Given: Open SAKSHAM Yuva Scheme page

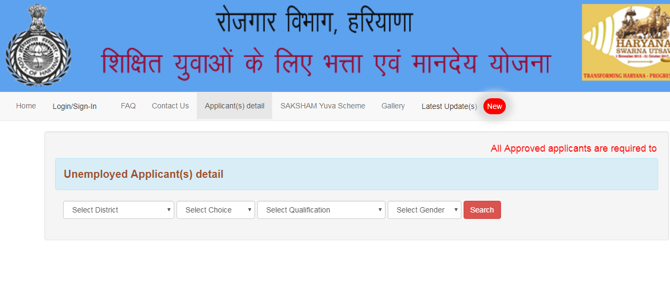Looking at the screenshot, I should point(322,106).
